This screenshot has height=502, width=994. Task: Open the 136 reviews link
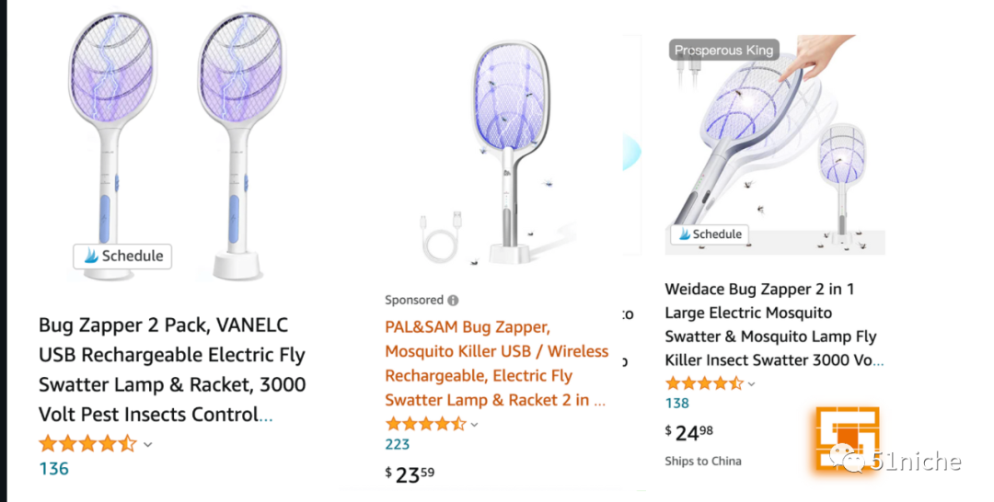click(x=53, y=469)
